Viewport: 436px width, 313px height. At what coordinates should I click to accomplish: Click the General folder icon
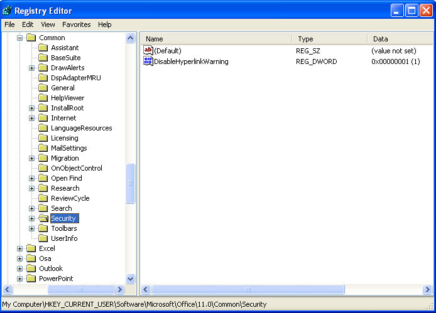tap(43, 88)
